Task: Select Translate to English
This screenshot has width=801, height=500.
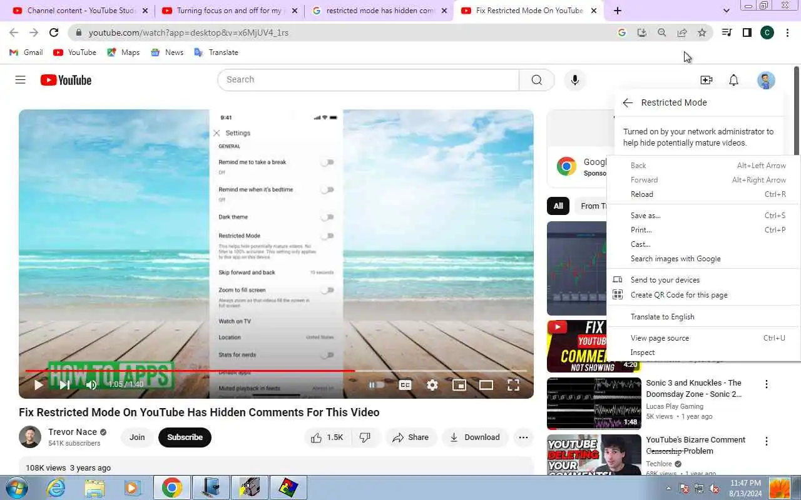Action: (x=703, y=317)
